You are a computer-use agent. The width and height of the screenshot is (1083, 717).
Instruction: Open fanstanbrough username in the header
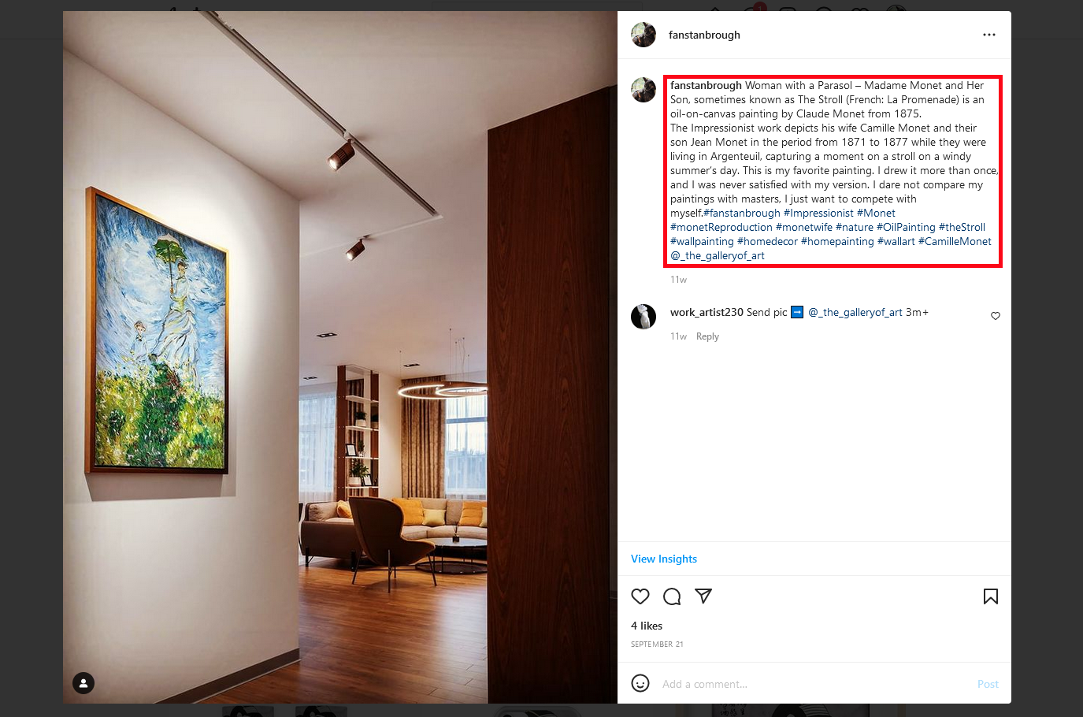pyautogui.click(x=704, y=35)
